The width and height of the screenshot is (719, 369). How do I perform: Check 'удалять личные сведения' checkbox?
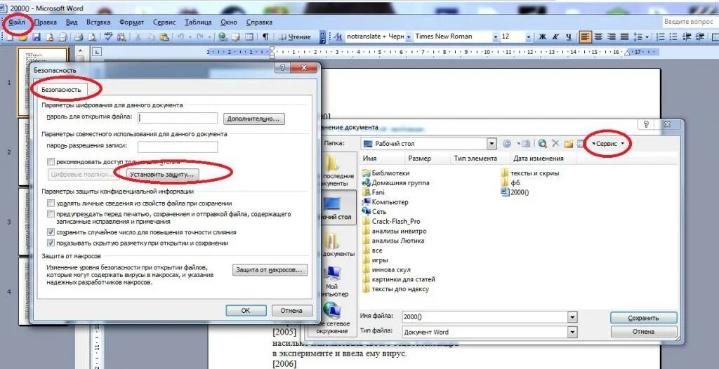point(51,203)
